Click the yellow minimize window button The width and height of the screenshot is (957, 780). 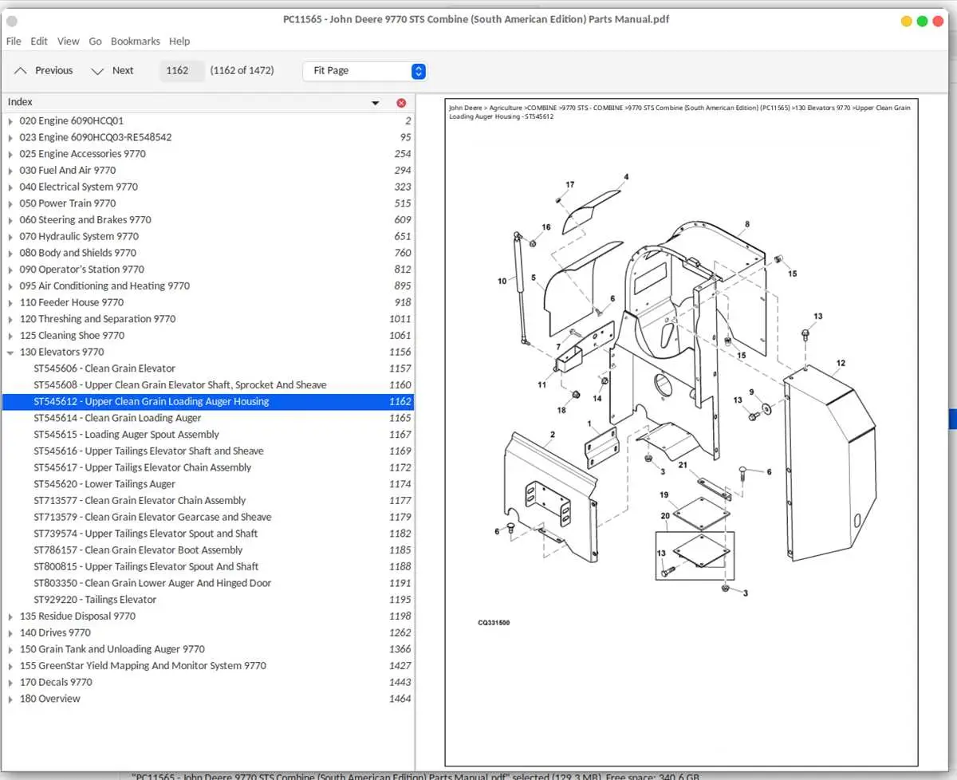click(906, 22)
